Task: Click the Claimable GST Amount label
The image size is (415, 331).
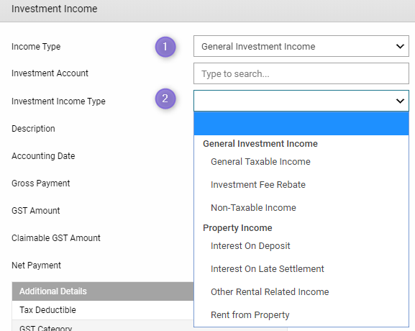Action: pyautogui.click(x=56, y=237)
